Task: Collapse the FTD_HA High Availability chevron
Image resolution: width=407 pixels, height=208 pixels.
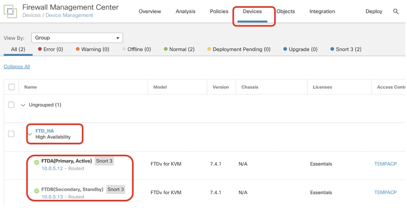Action: [30, 134]
